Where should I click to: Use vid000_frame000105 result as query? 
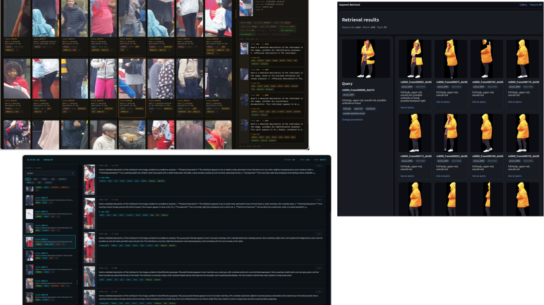(479, 102)
